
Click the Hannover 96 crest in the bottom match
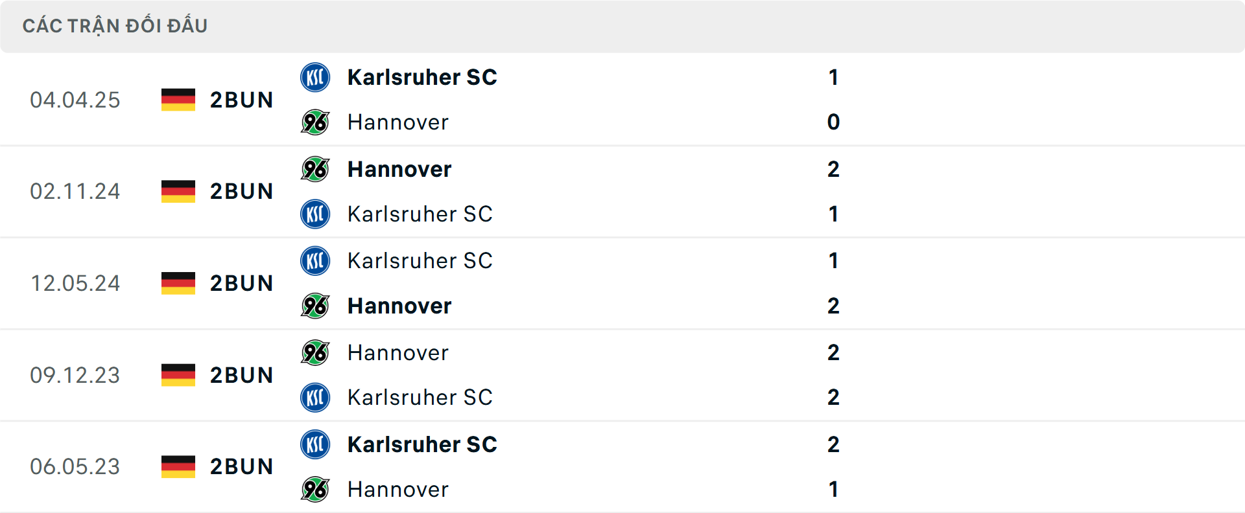tap(315, 490)
